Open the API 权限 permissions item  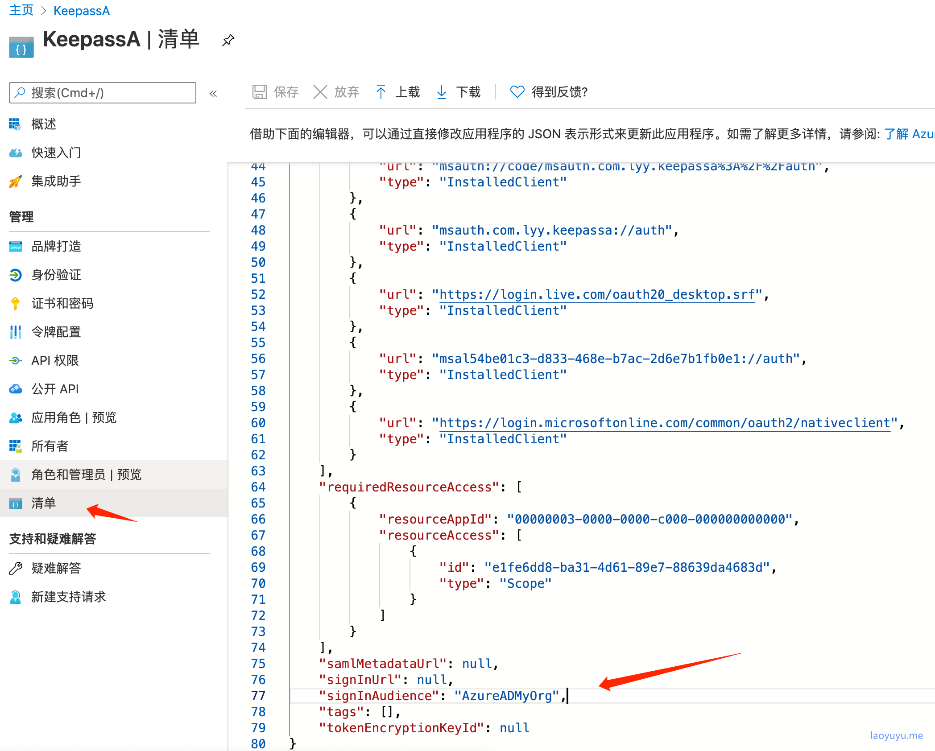point(55,360)
